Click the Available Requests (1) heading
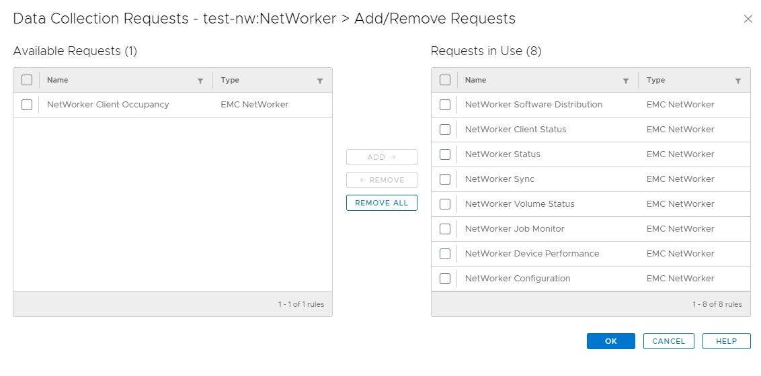The image size is (761, 376). coord(75,51)
